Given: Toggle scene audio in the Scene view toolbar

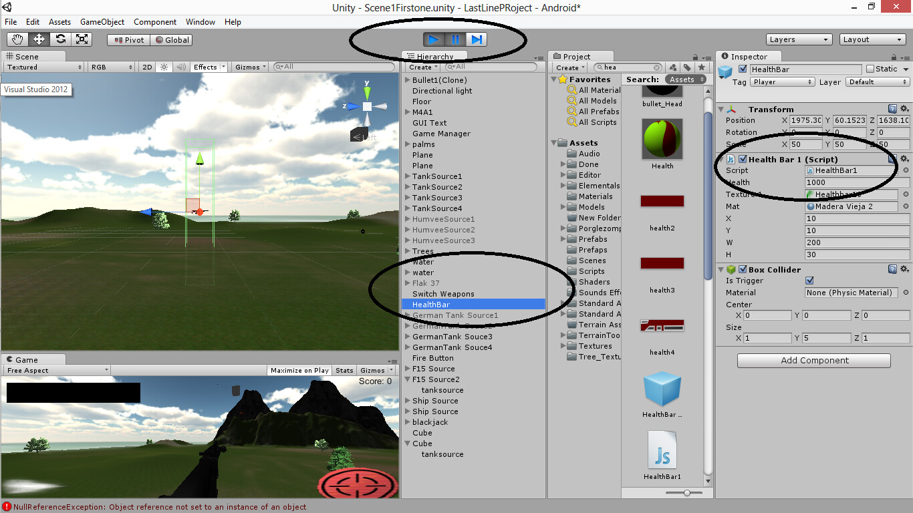Looking at the screenshot, I should coord(180,67).
